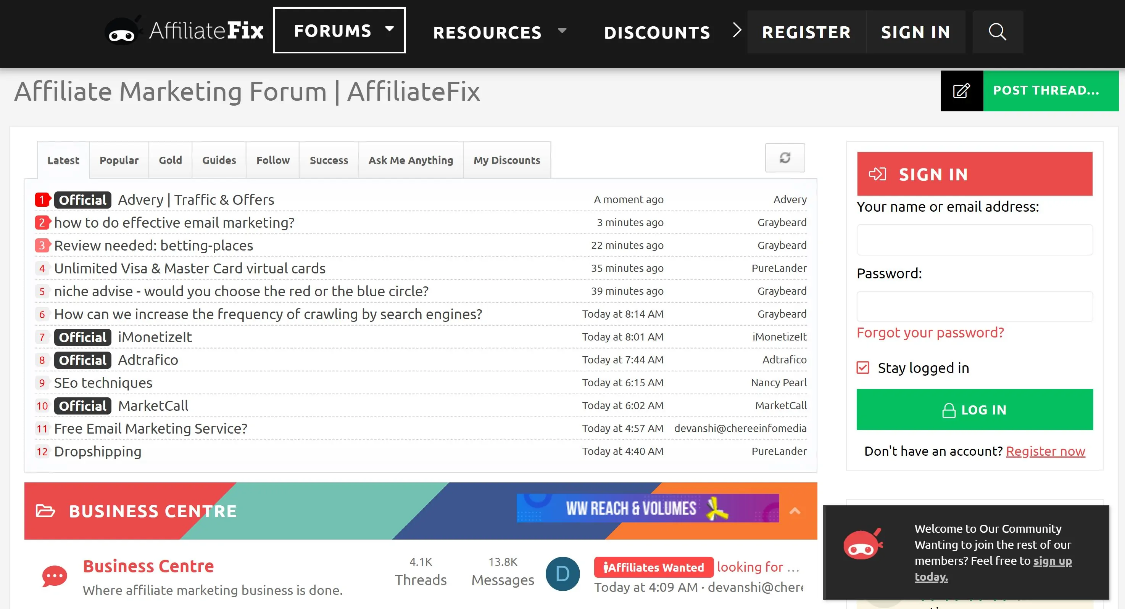The height and width of the screenshot is (609, 1125).
Task: Click the post thread pencil icon
Action: pos(961,91)
